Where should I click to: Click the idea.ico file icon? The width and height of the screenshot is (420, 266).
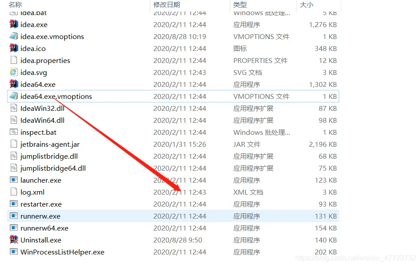click(14, 48)
